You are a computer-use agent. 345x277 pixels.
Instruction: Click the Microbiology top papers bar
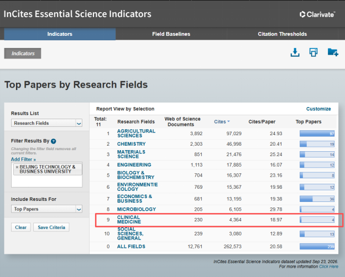pos(317,209)
